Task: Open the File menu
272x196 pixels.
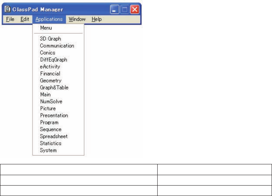Action: (10, 19)
